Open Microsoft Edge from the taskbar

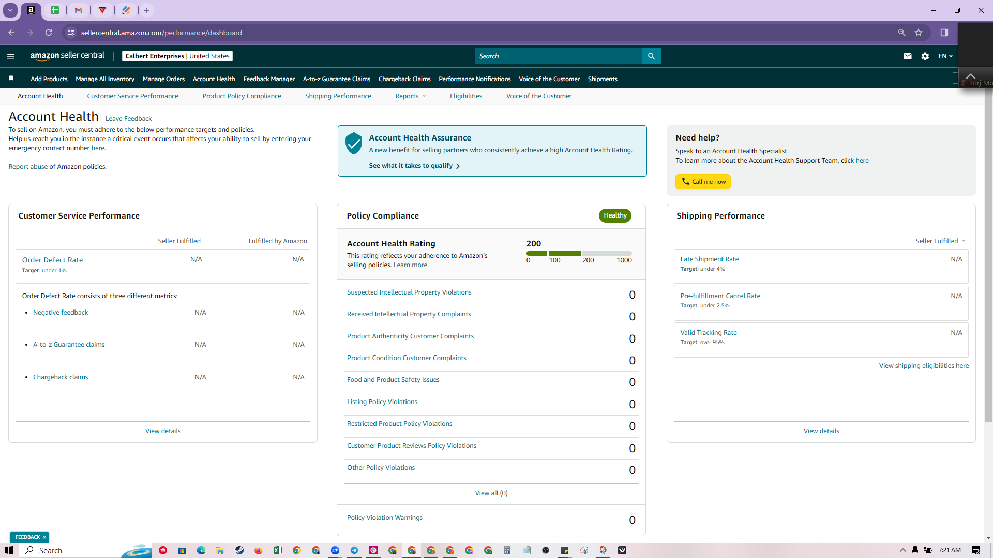(x=201, y=550)
